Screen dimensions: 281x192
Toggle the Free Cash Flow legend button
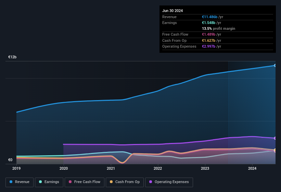pos(85,182)
